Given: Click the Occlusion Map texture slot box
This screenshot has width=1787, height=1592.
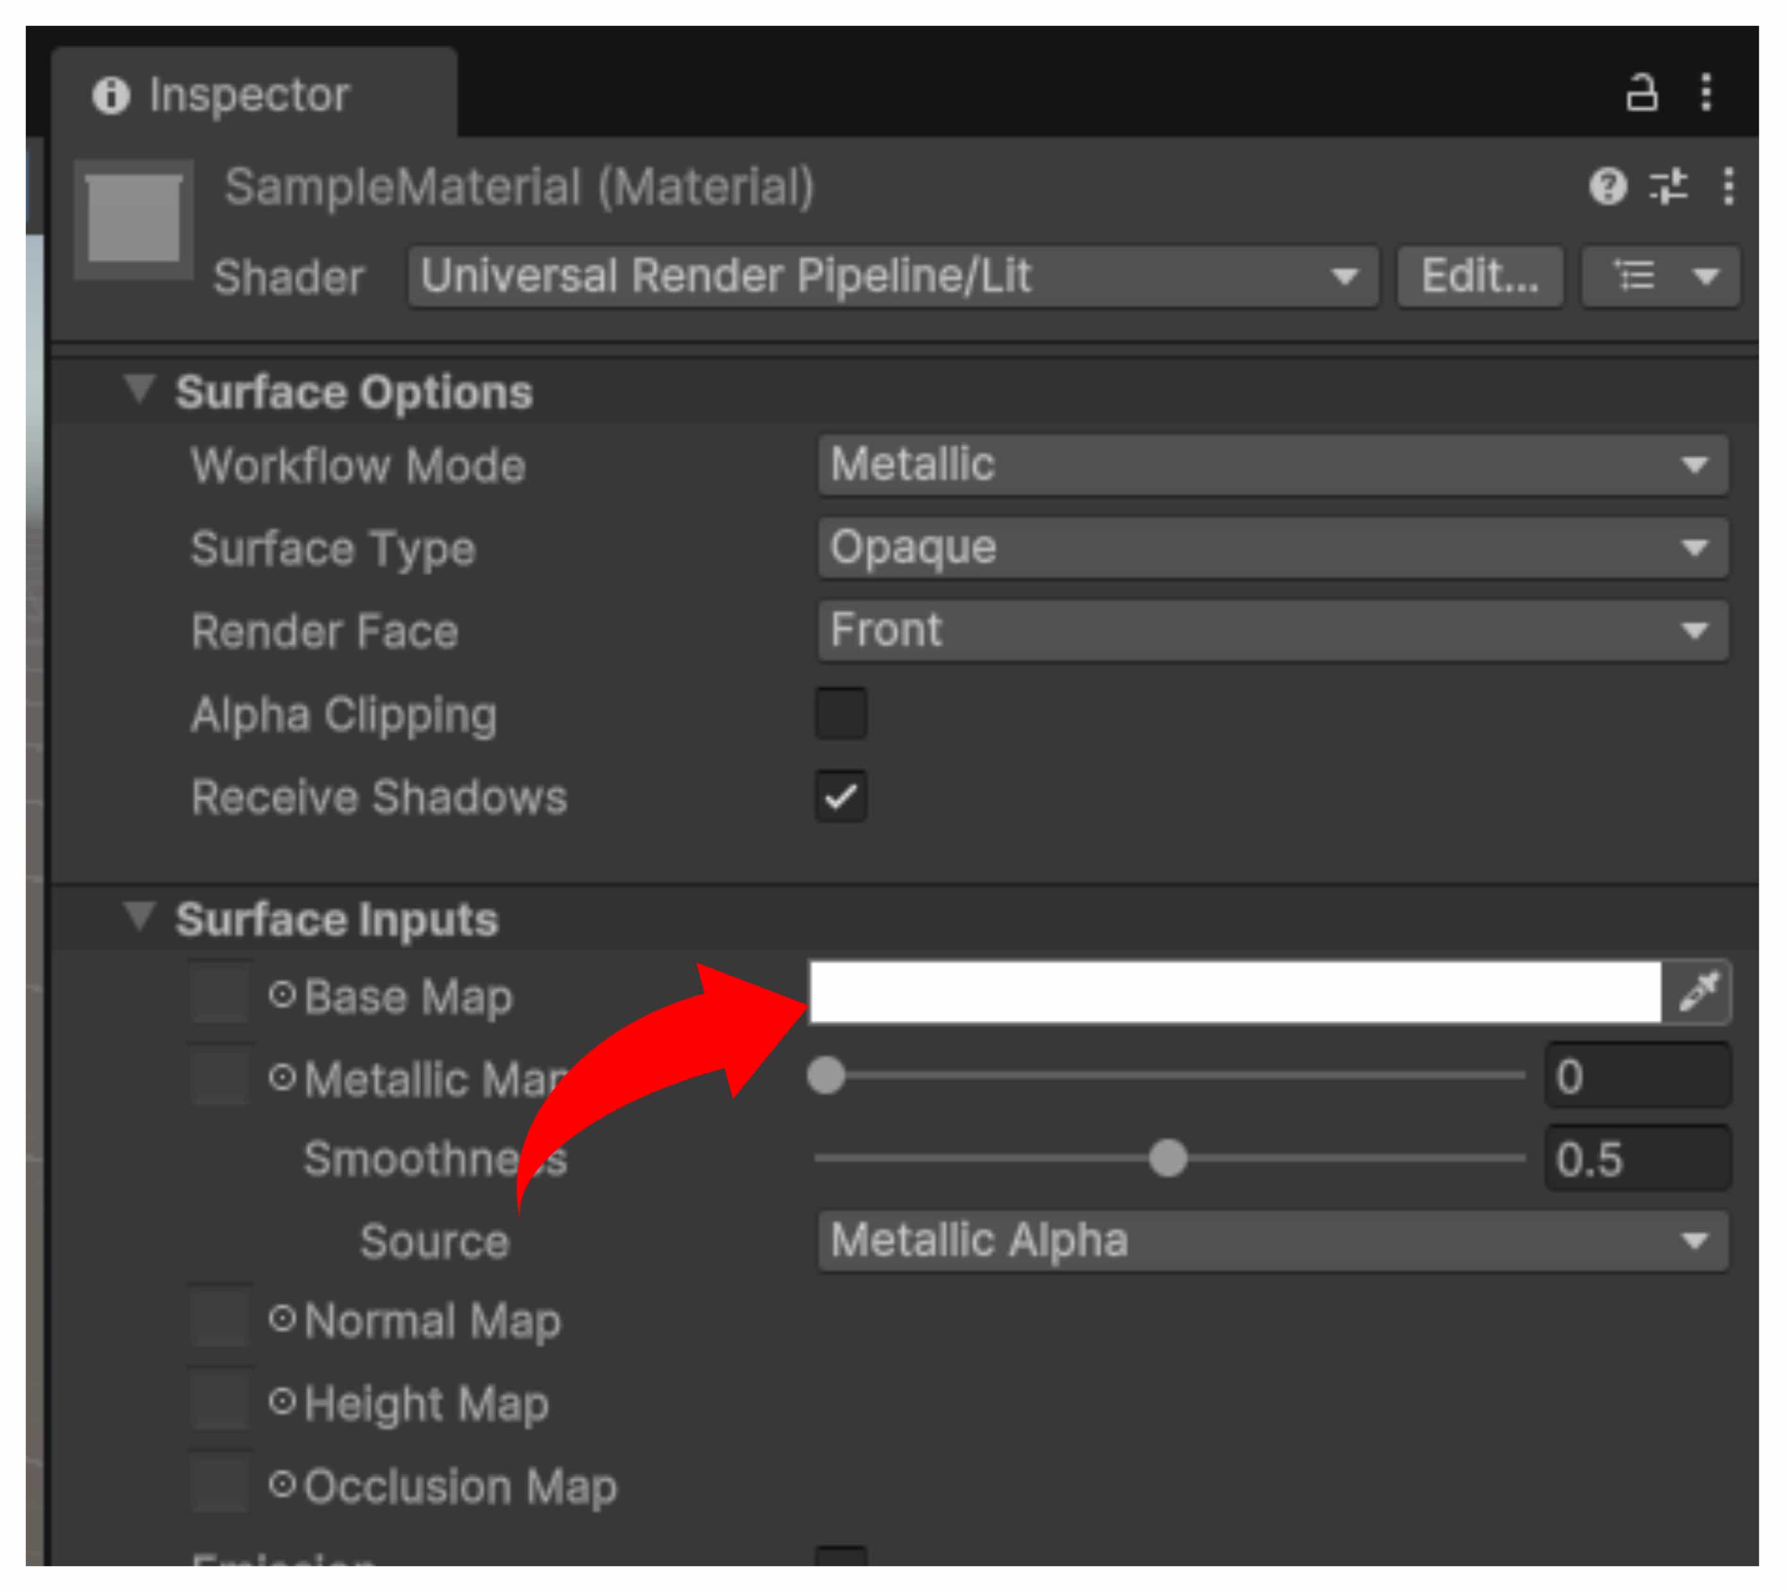Looking at the screenshot, I should (x=220, y=1484).
